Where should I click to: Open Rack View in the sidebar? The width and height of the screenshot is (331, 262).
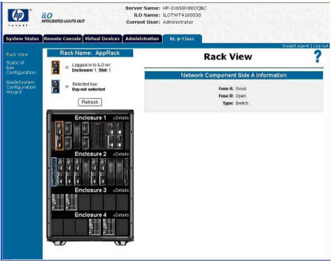pyautogui.click(x=17, y=55)
